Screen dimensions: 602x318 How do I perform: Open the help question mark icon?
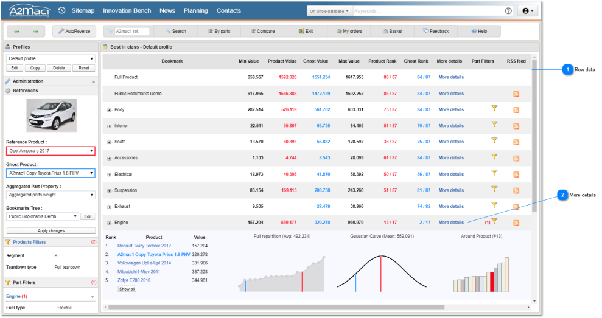[x=508, y=11]
